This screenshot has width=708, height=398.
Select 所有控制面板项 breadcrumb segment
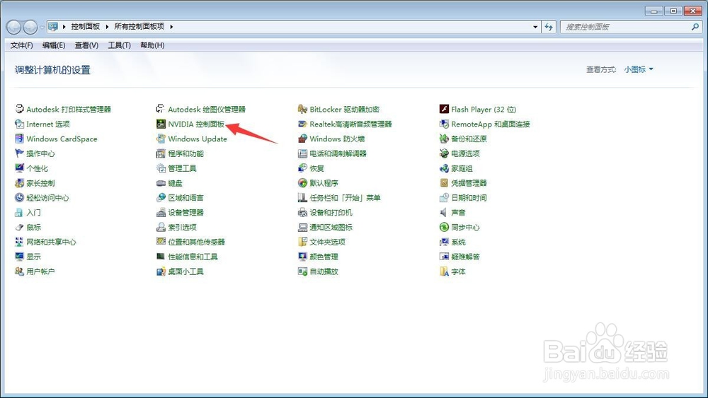pyautogui.click(x=139, y=27)
